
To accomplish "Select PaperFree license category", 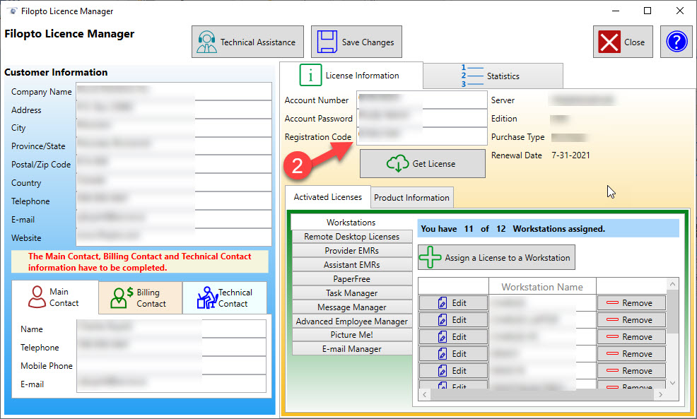I will tap(351, 279).
